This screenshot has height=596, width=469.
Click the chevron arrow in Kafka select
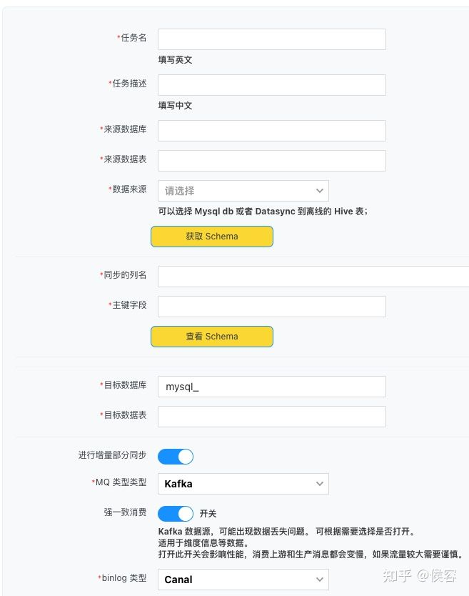coord(320,484)
